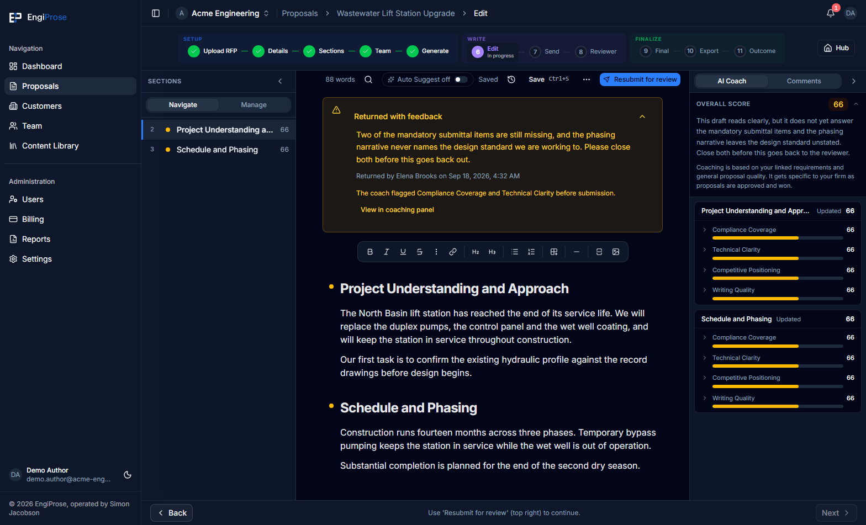
Task: Apply underline formatting
Action: pyautogui.click(x=403, y=252)
